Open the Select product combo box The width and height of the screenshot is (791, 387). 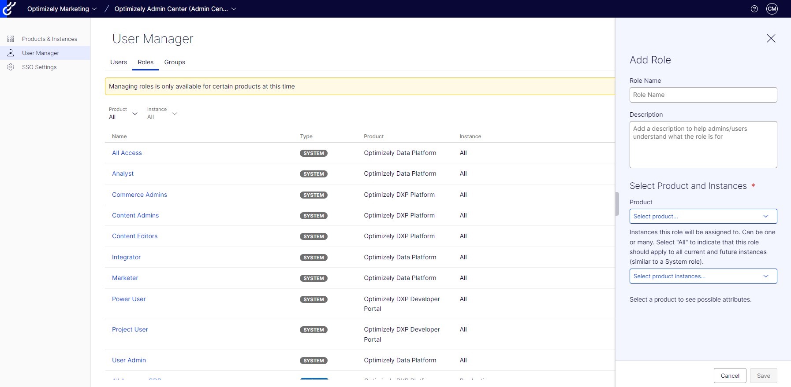click(x=703, y=216)
